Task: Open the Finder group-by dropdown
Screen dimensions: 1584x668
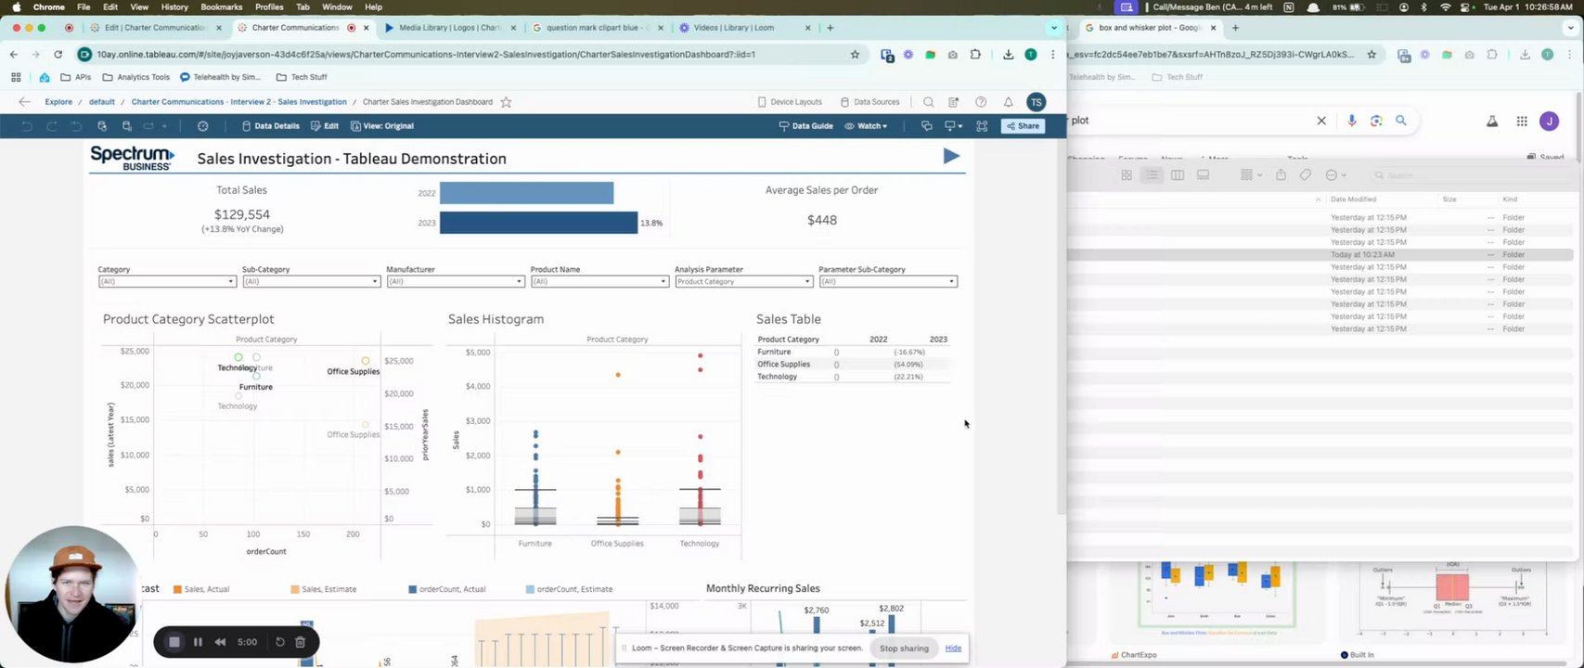Action: point(1251,175)
